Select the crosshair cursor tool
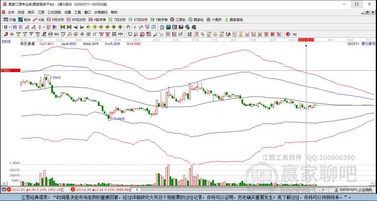The width and height of the screenshot is (377, 201). pos(135,27)
